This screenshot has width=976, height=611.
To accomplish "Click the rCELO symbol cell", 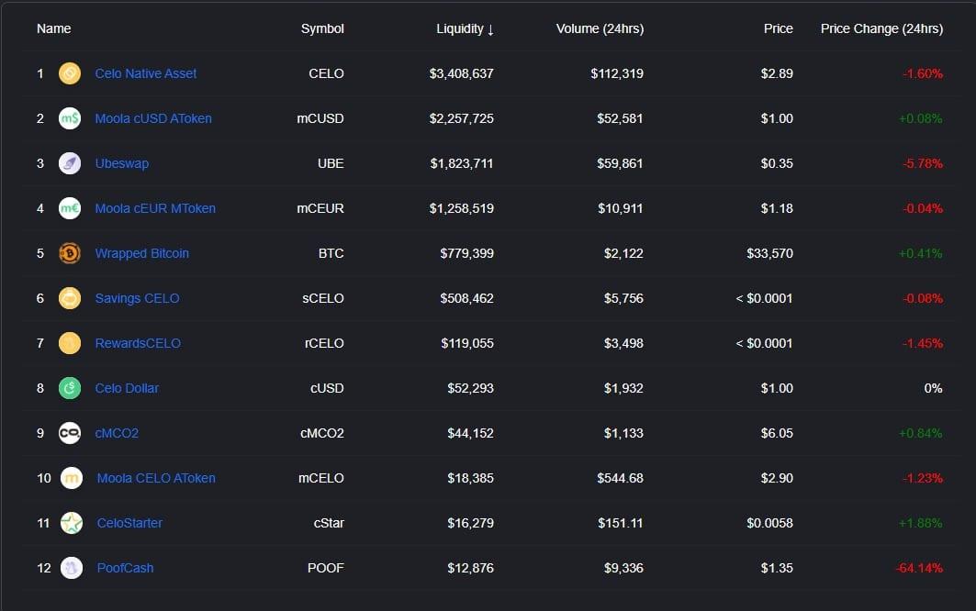I will (324, 343).
